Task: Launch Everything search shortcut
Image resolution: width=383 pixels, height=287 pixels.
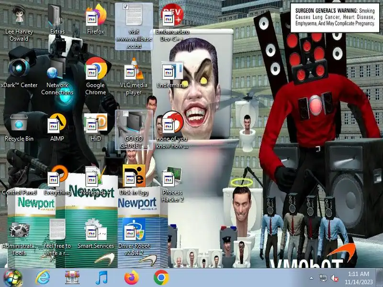Action: (x=57, y=181)
